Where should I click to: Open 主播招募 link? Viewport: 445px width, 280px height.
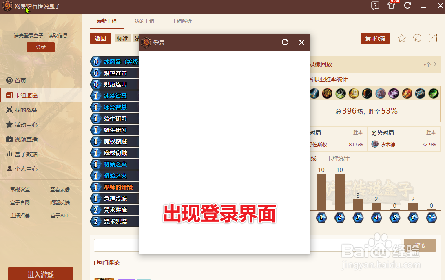pos(20,215)
